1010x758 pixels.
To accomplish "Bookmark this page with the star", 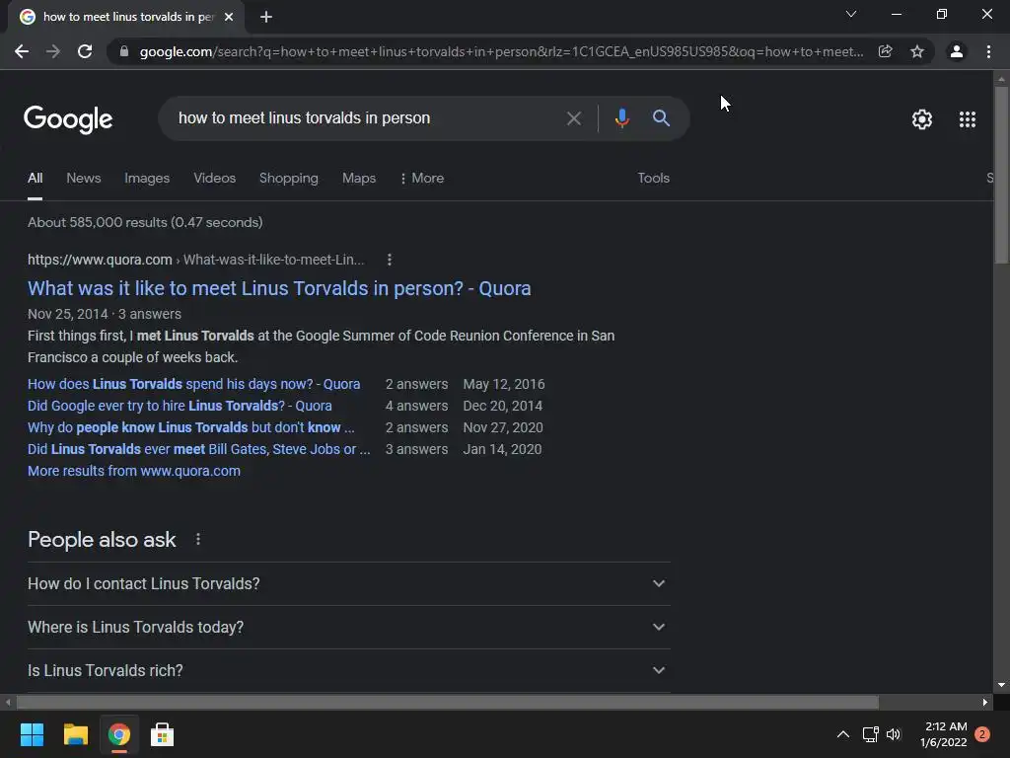I will coord(917,51).
